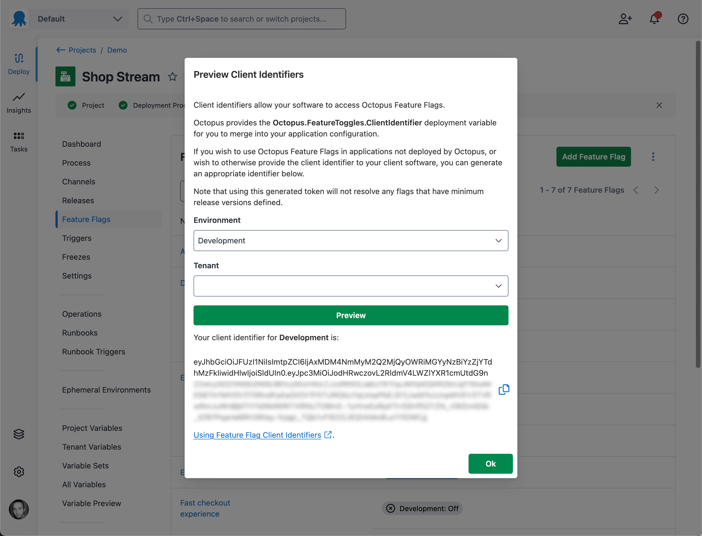This screenshot has height=536, width=702.
Task: Copy the client identifier to clipboard
Action: (x=504, y=390)
